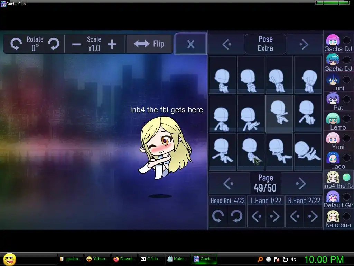Rotate head counterclockwise under Head Rot.
Viewport: 354px width, 266px height.
218,216
